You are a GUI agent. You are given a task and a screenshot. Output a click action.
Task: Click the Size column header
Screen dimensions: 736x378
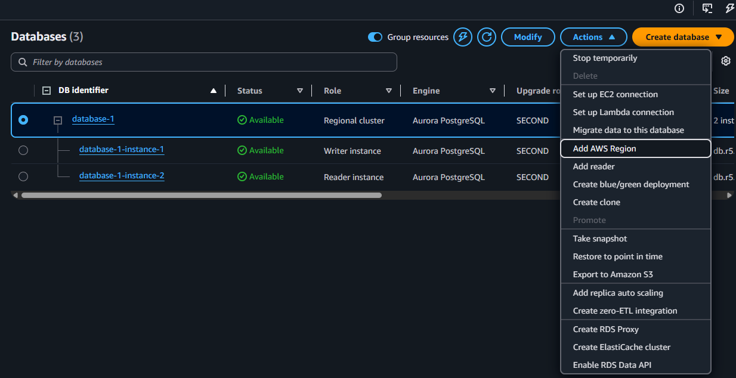[721, 91]
